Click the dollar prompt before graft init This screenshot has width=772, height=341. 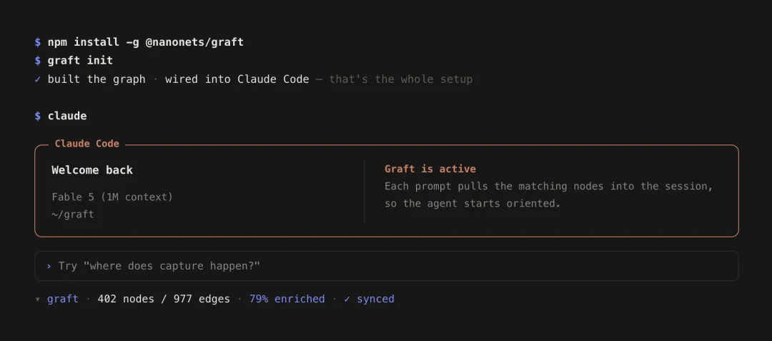38,61
